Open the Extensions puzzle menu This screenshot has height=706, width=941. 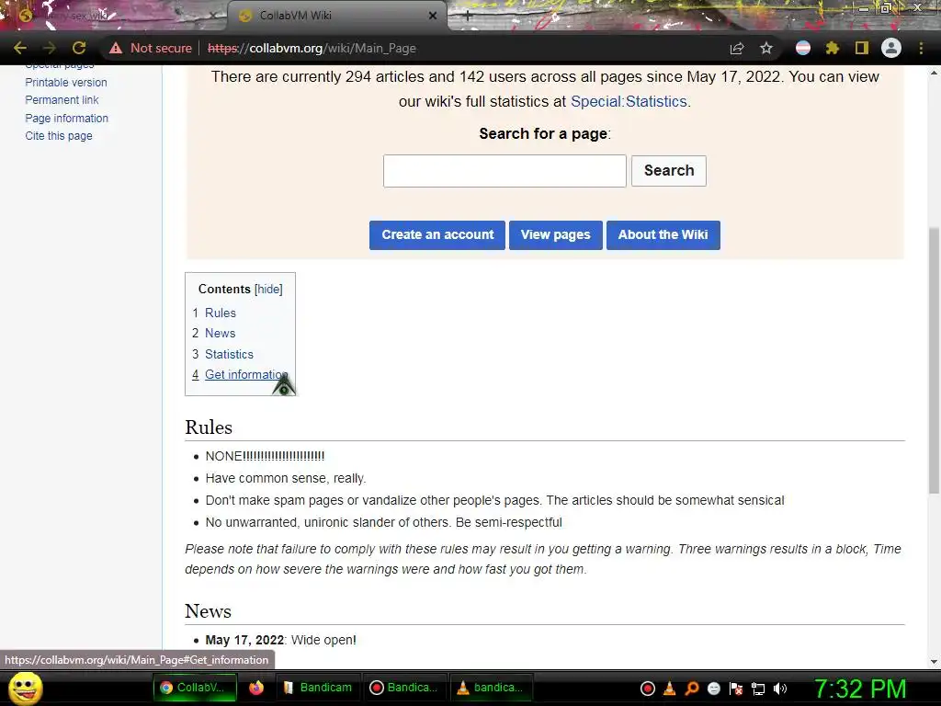[833, 48]
